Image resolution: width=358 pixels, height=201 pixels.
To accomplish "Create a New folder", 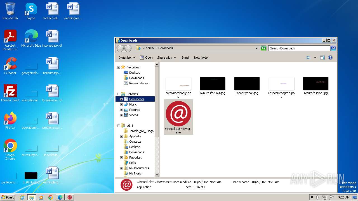I will point(201,58).
